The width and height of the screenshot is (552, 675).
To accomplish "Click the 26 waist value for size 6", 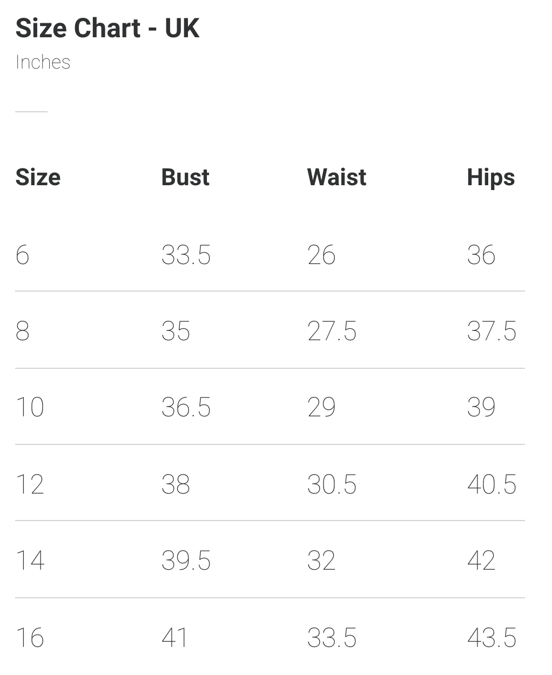I will pos(321,255).
